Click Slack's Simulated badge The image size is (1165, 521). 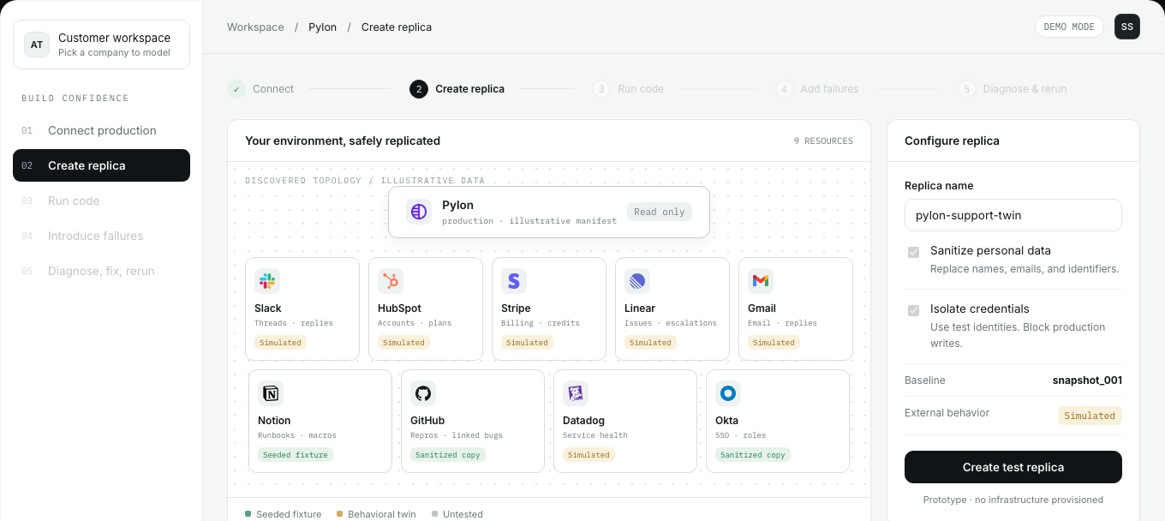click(281, 343)
